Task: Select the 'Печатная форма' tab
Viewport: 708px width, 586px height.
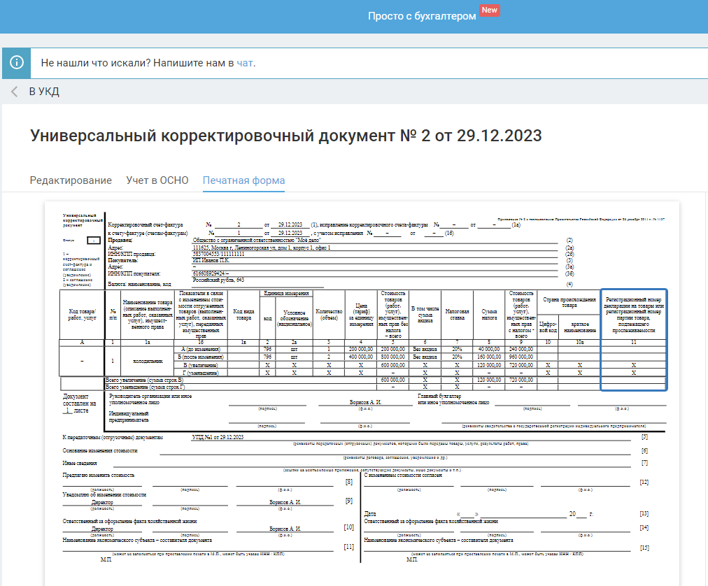Action: point(244,180)
